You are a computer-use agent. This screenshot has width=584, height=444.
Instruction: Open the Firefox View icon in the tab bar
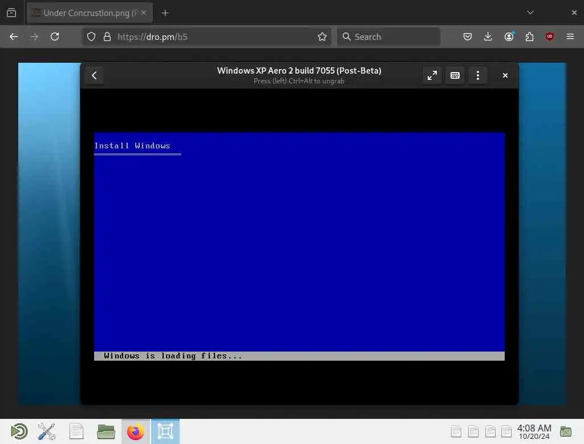coord(11,13)
